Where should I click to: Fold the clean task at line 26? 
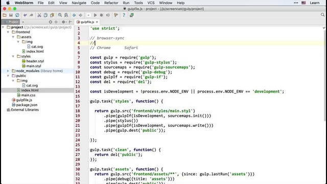tap(88, 150)
